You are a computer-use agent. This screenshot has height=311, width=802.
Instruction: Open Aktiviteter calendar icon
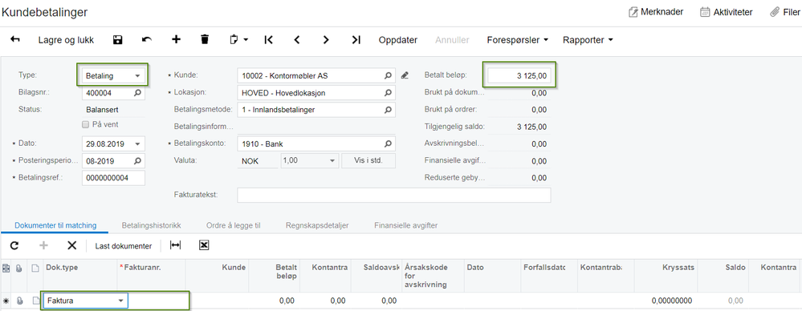(706, 12)
